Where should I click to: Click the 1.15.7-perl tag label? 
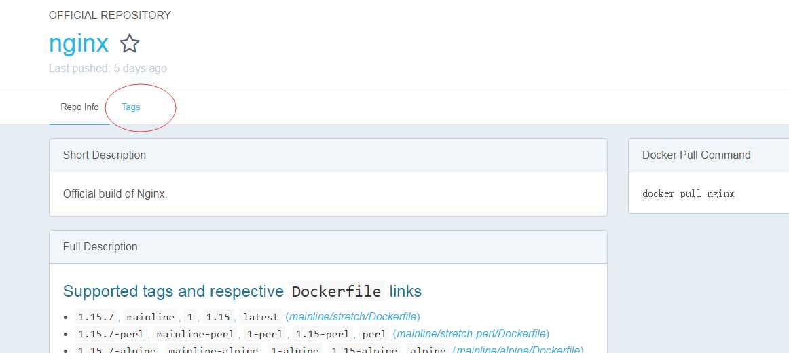point(111,334)
